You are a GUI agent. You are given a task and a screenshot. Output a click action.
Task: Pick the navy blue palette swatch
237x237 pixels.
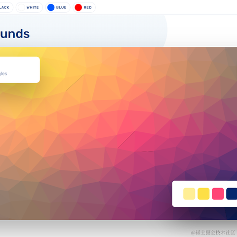click(x=232, y=194)
